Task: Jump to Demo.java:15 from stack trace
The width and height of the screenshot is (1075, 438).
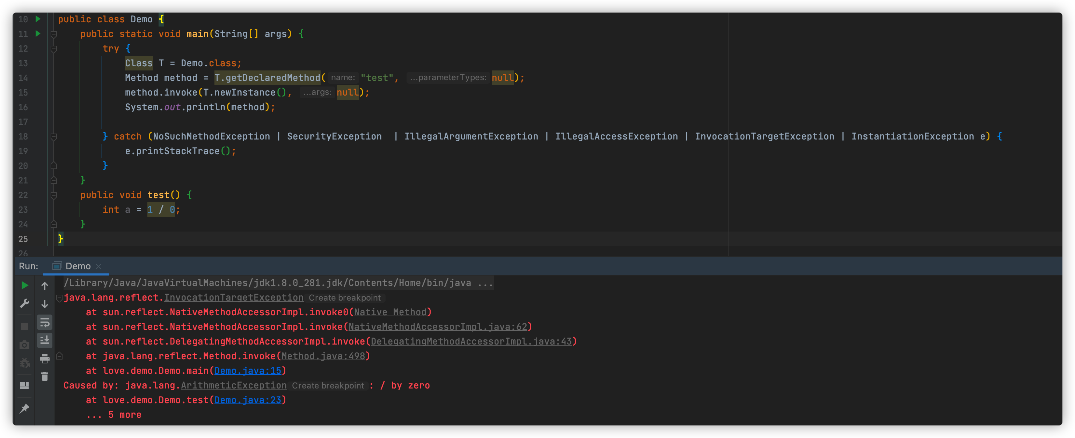Action: (x=248, y=370)
